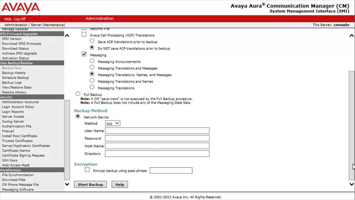Click Start Backup button

(x=90, y=184)
